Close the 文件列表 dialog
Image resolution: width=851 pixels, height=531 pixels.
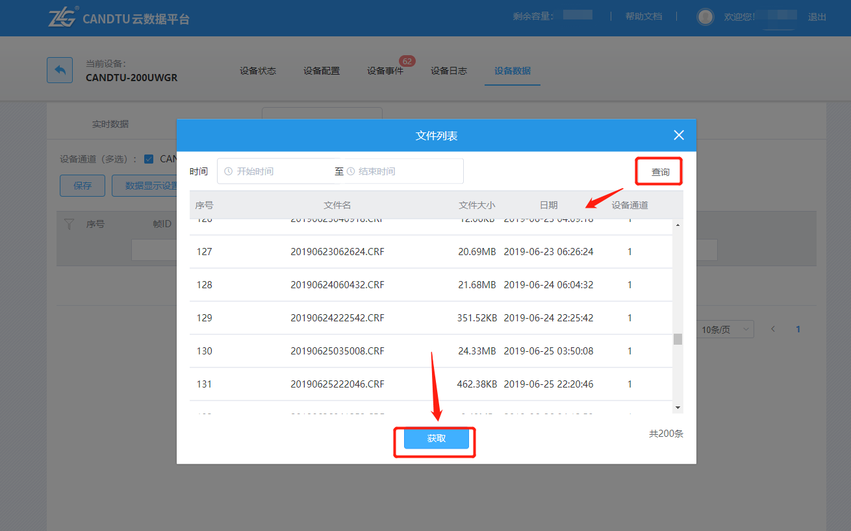[x=678, y=135]
